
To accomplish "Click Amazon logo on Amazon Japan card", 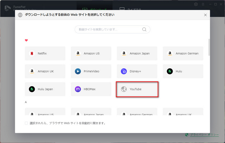I will tap(124, 54).
